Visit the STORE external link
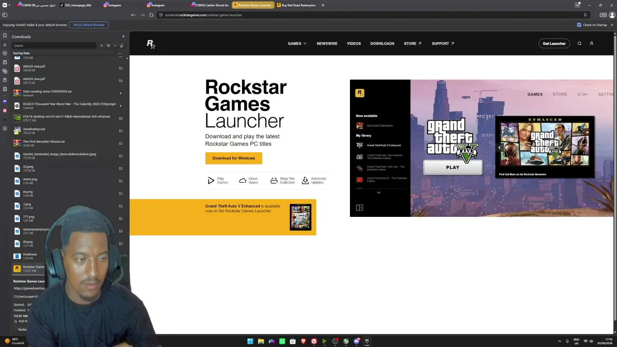The image size is (617, 347). click(413, 43)
